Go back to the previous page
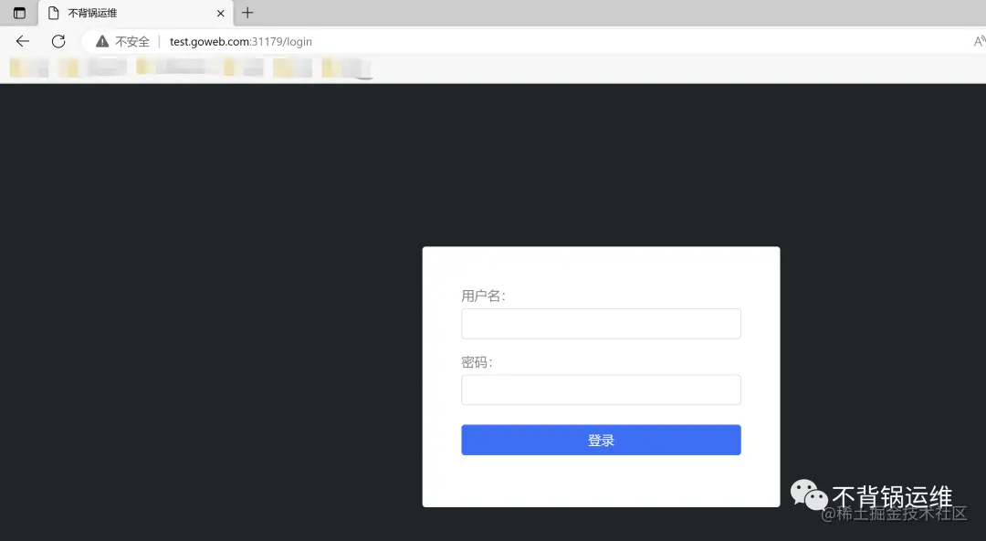 coord(22,41)
